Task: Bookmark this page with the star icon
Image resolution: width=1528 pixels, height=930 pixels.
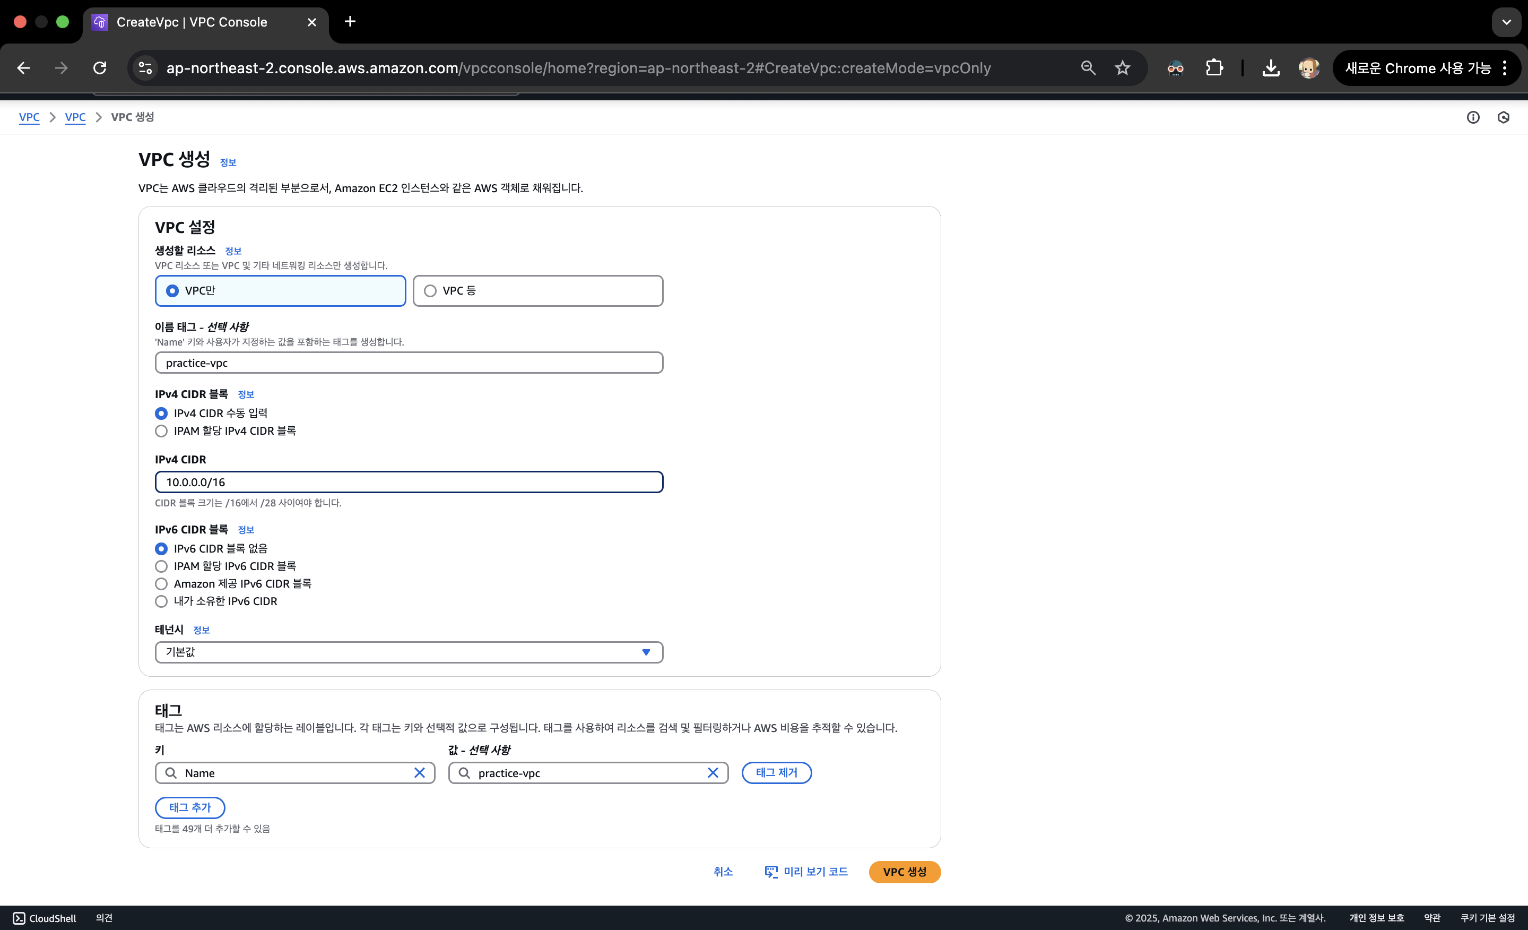Action: (x=1122, y=67)
